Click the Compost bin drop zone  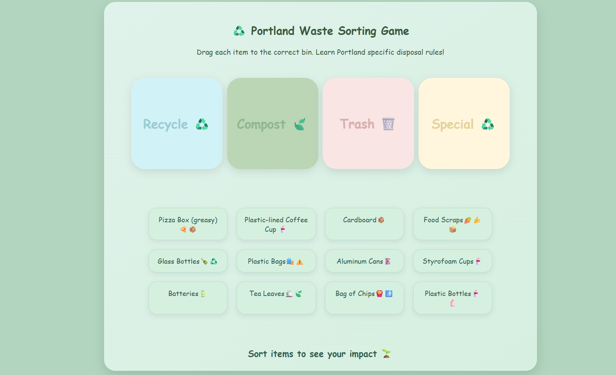(x=273, y=123)
